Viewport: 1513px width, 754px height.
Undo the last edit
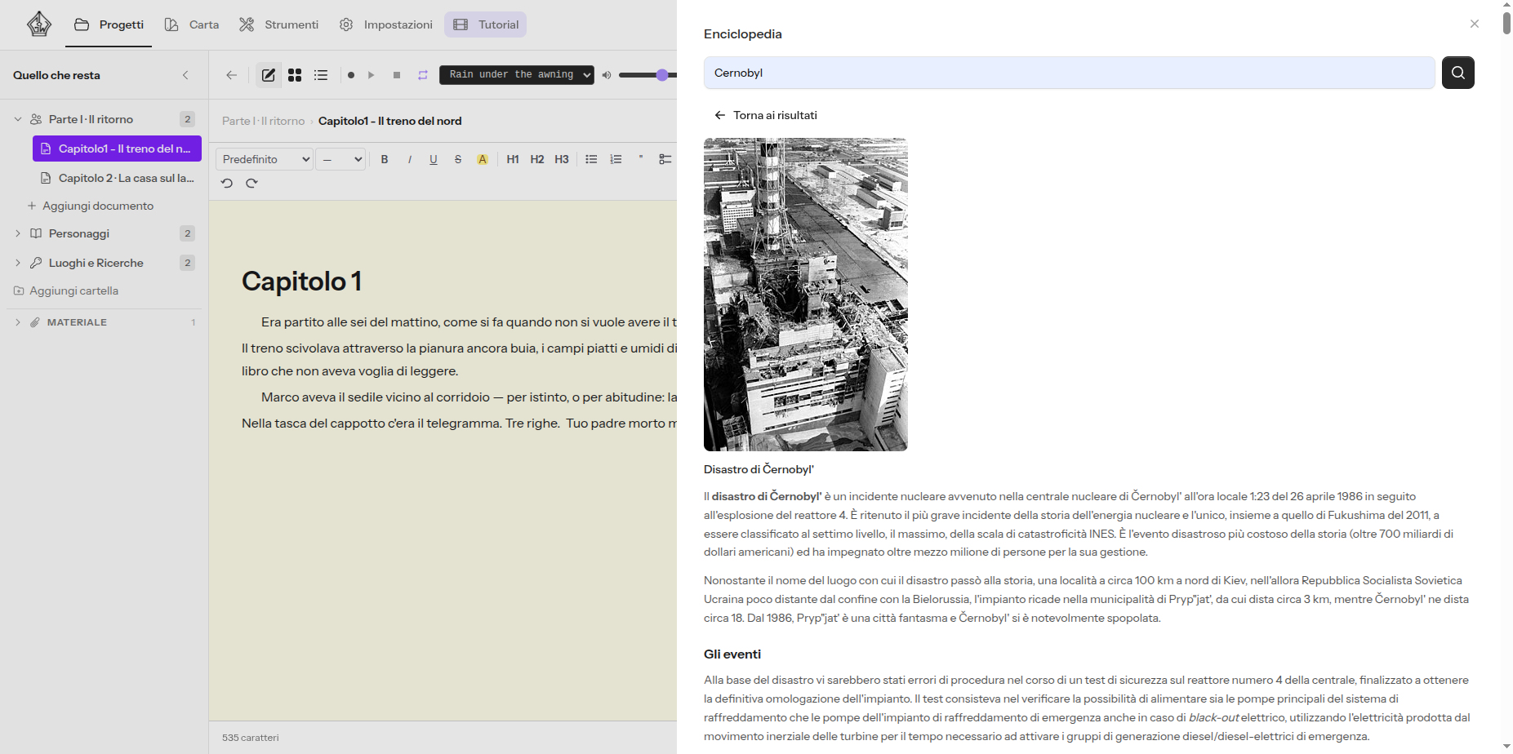pos(227,184)
